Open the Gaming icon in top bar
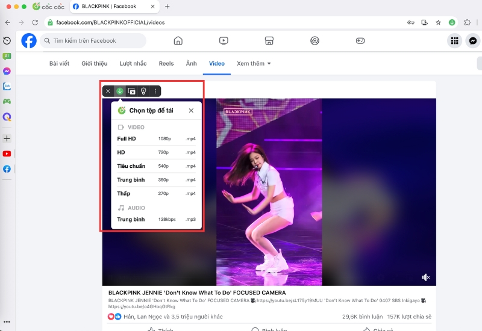Screen dimensions: 482x331 pyautogui.click(x=360, y=40)
